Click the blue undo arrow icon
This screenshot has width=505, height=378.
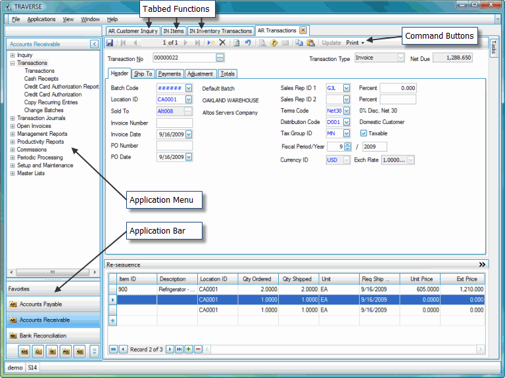coord(248,43)
